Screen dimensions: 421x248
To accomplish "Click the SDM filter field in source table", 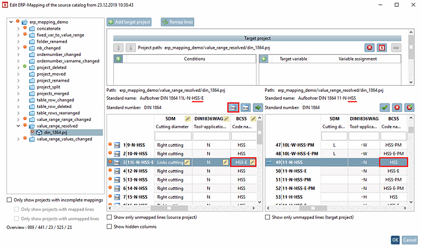I will 173,136.
